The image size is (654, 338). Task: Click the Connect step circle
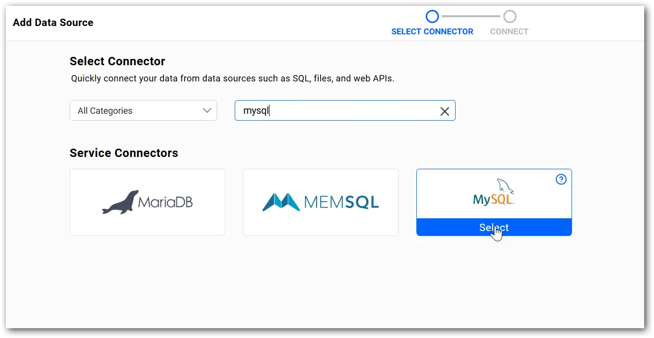point(510,17)
